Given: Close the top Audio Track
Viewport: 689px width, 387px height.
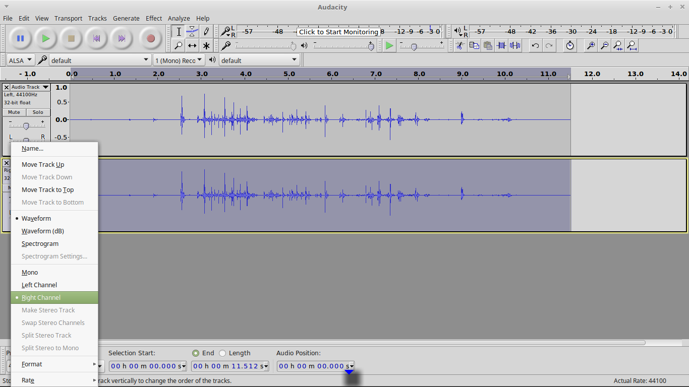Looking at the screenshot, I should (7, 87).
